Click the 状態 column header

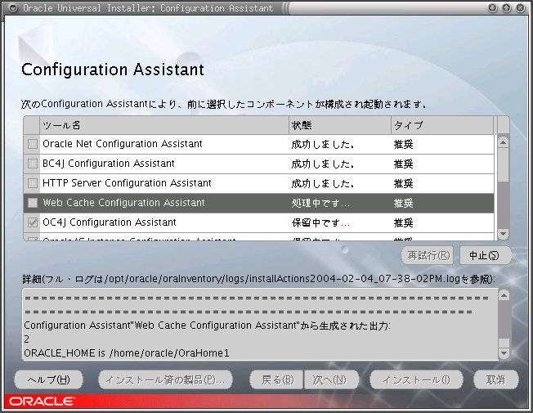pyautogui.click(x=340, y=125)
